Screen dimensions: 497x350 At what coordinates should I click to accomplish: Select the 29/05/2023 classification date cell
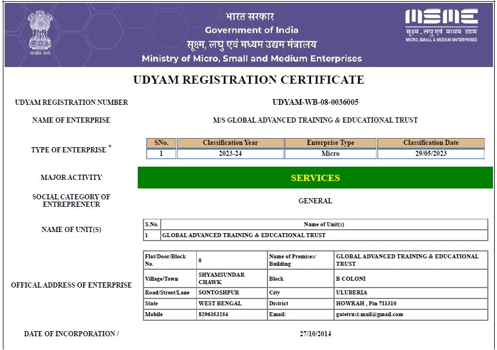click(x=431, y=154)
